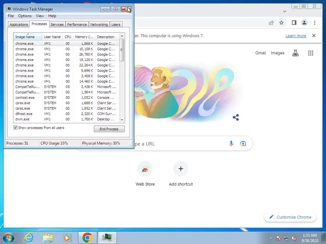Switch to Chrome taskbar button

[87, 238]
